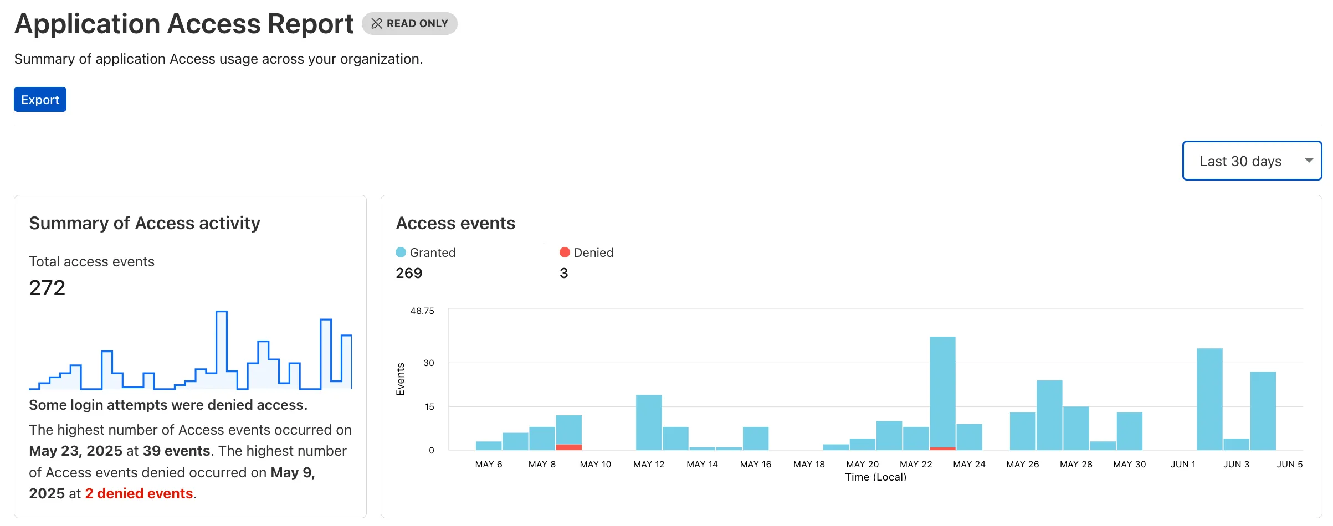Click the caret icon in the time range selector
The height and width of the screenshot is (526, 1333).
click(x=1309, y=160)
